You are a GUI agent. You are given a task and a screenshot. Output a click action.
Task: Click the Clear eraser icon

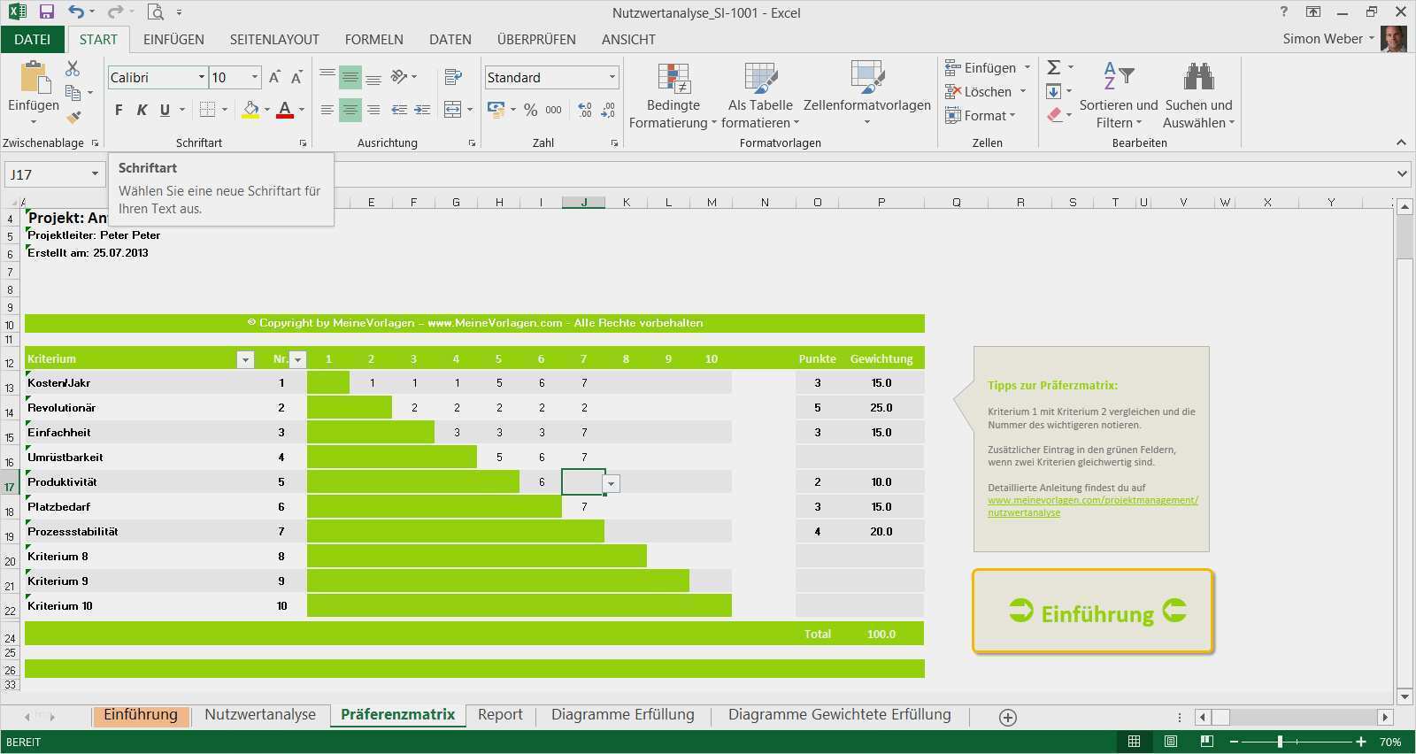(1053, 115)
